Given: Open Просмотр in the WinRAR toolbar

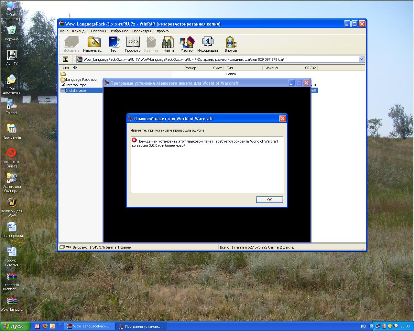Looking at the screenshot, I should [x=133, y=44].
